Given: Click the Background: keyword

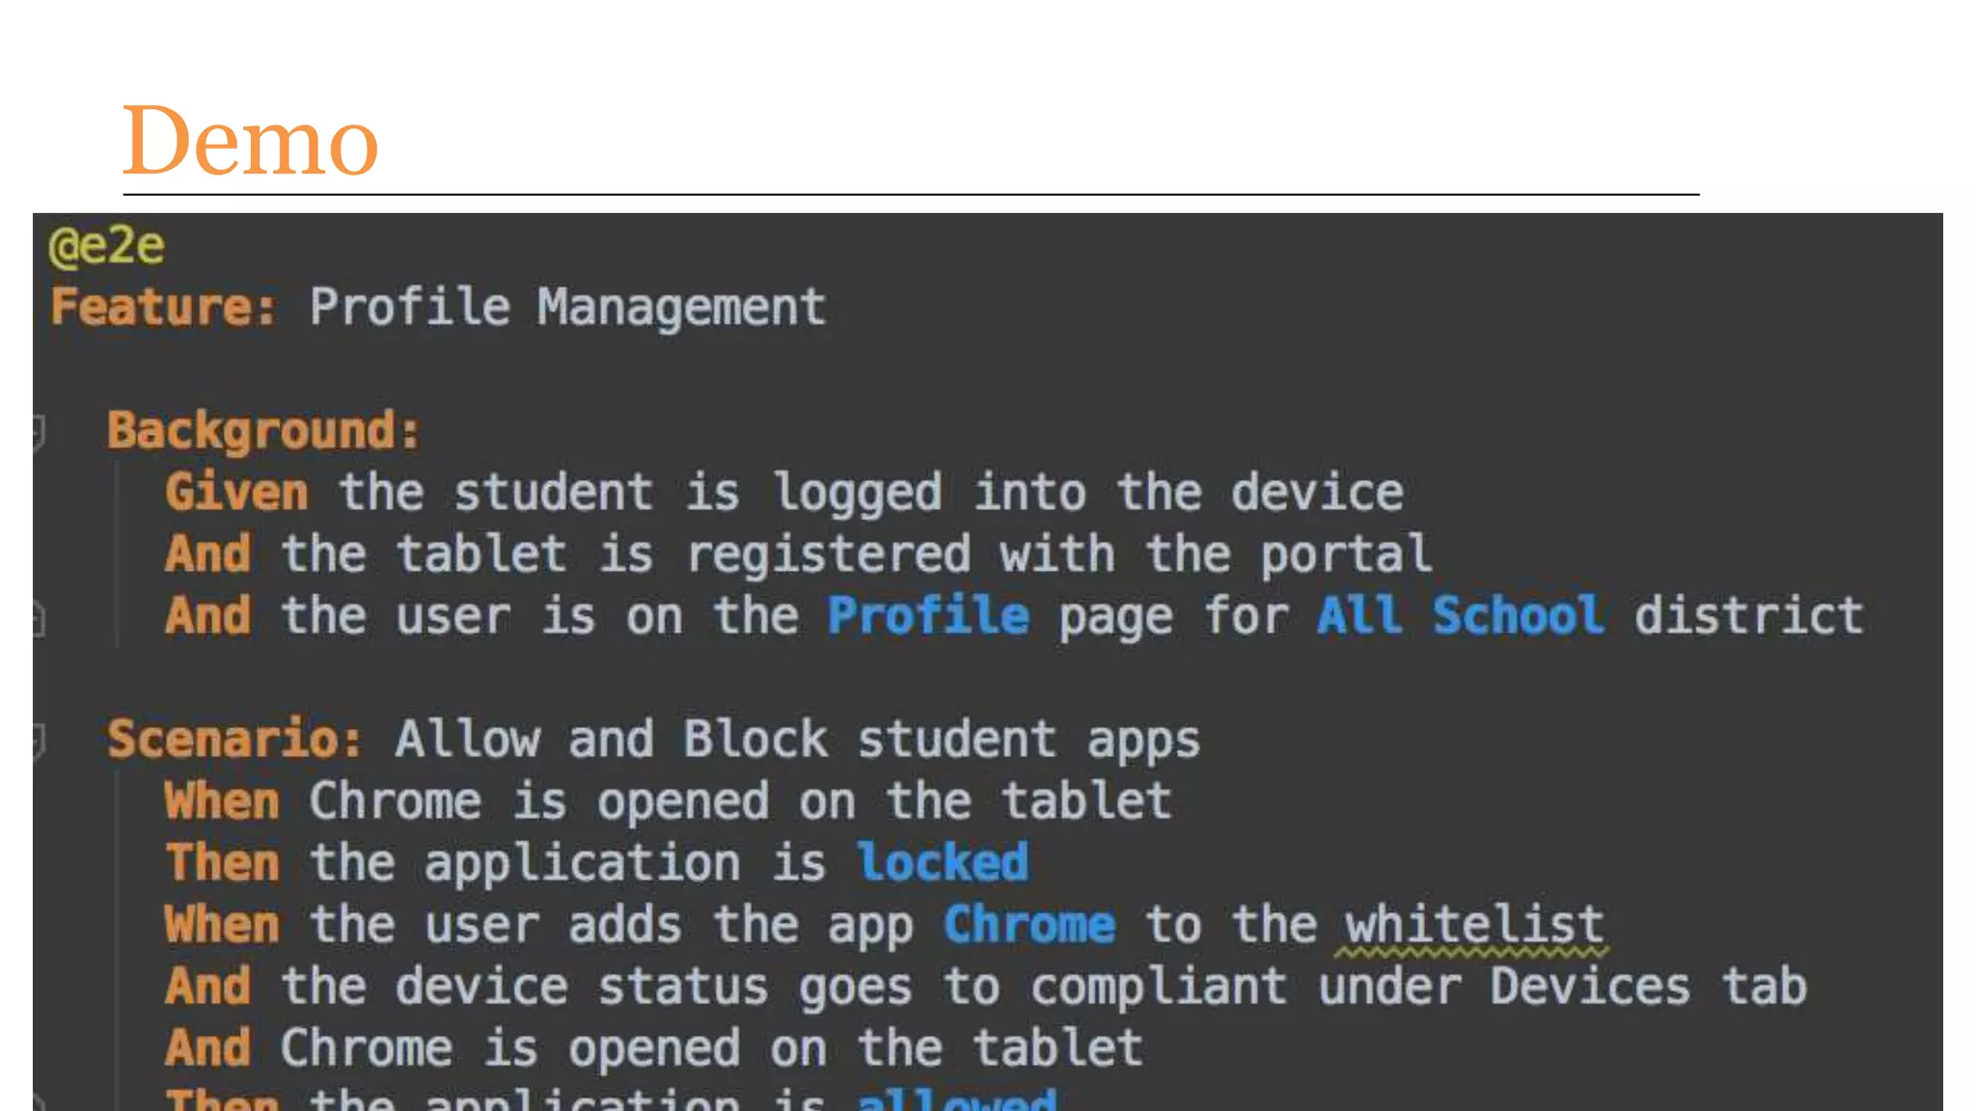Looking at the screenshot, I should coord(263,431).
